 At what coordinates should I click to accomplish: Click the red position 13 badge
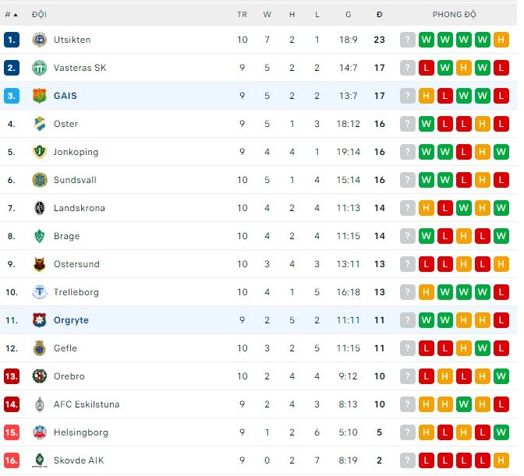pyautogui.click(x=12, y=376)
